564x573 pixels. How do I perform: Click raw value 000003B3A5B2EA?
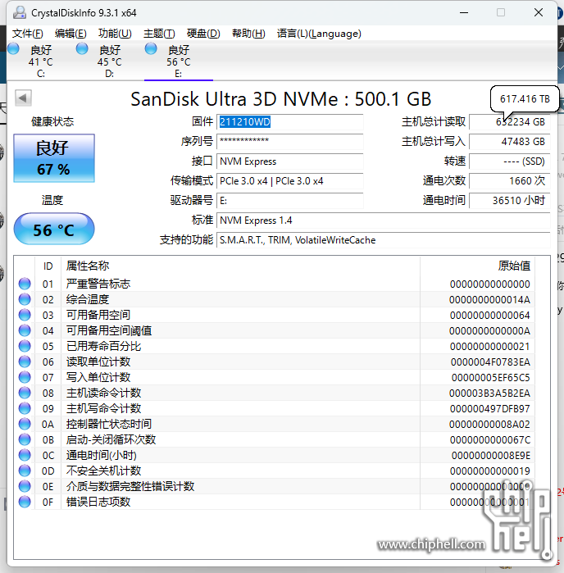click(489, 393)
